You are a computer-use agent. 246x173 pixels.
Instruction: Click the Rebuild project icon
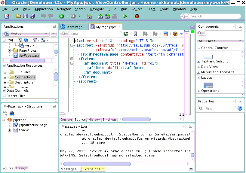point(107,16)
